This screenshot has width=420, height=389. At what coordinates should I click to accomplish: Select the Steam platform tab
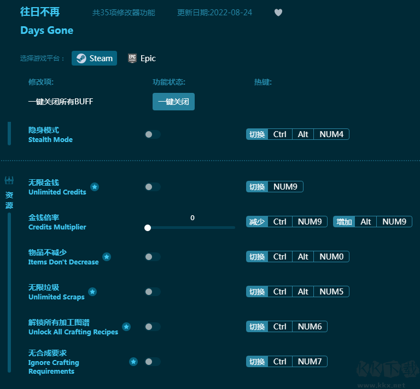[94, 58]
